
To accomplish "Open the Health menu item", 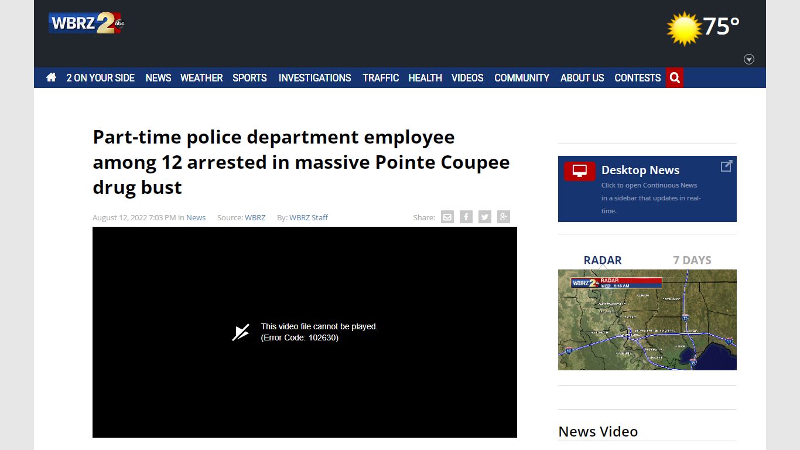I will [x=425, y=77].
